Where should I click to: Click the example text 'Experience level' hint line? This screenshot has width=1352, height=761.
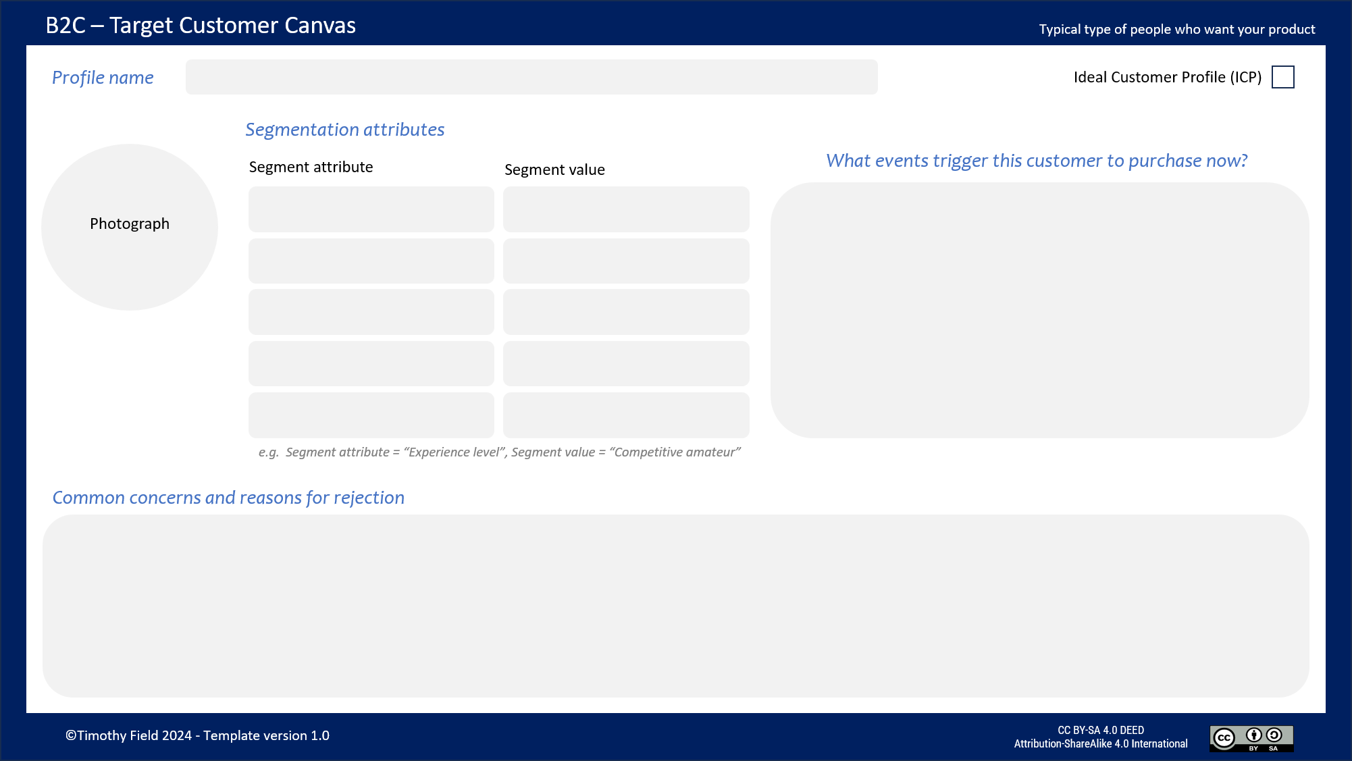click(499, 452)
